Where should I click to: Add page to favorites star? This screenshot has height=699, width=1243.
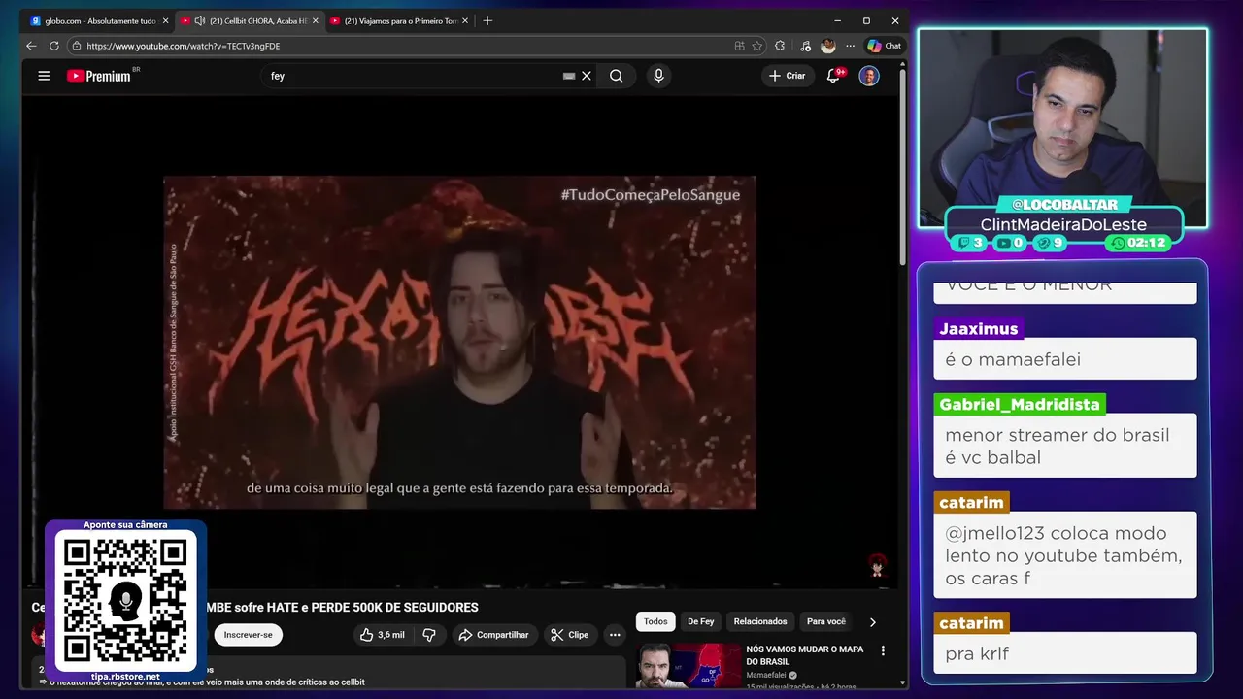[757, 46]
